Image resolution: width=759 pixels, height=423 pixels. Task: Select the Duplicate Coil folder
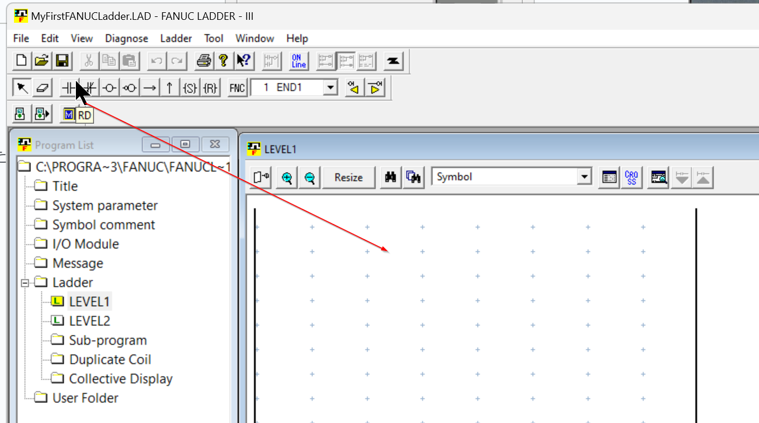(x=110, y=359)
